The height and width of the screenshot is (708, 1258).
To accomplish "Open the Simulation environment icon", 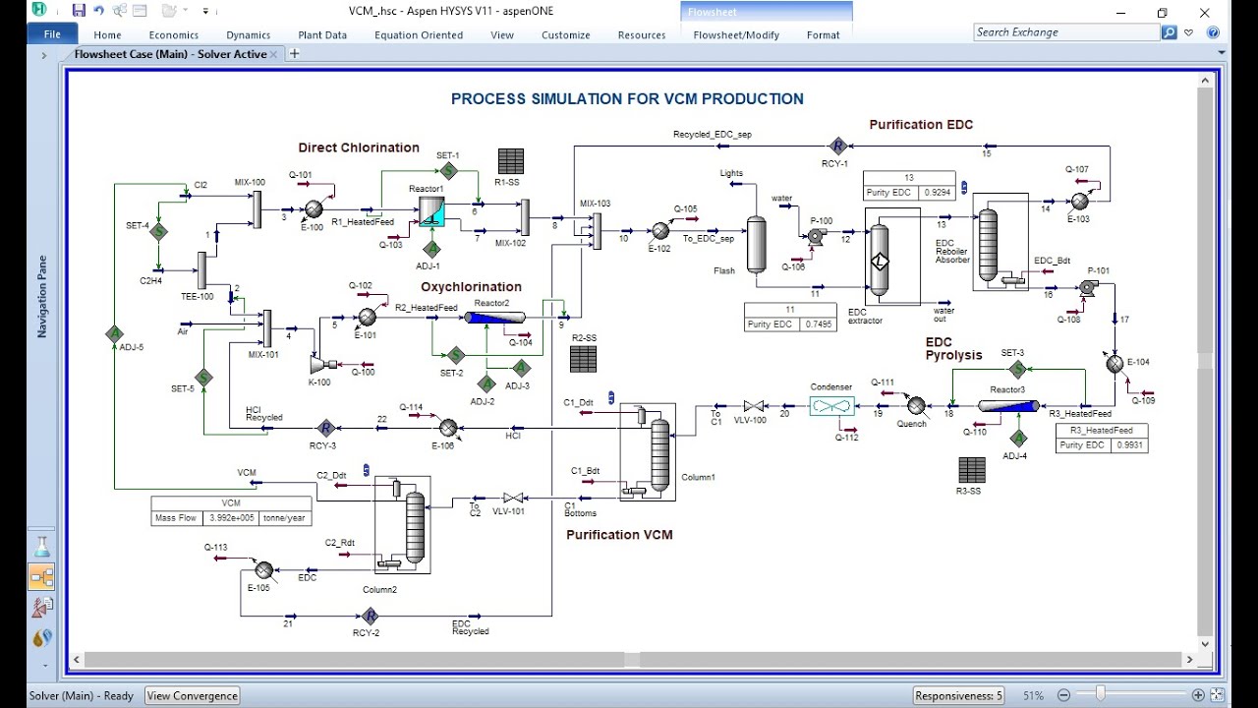I will point(42,577).
